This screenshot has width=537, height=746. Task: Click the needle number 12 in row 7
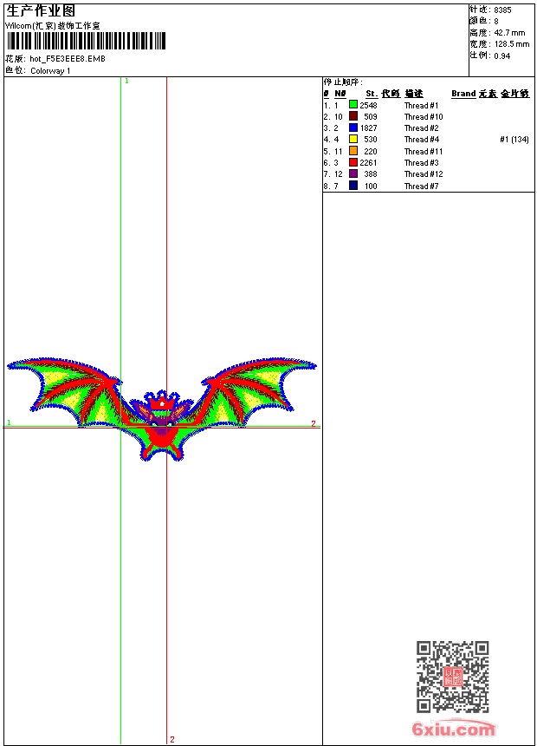[339, 174]
